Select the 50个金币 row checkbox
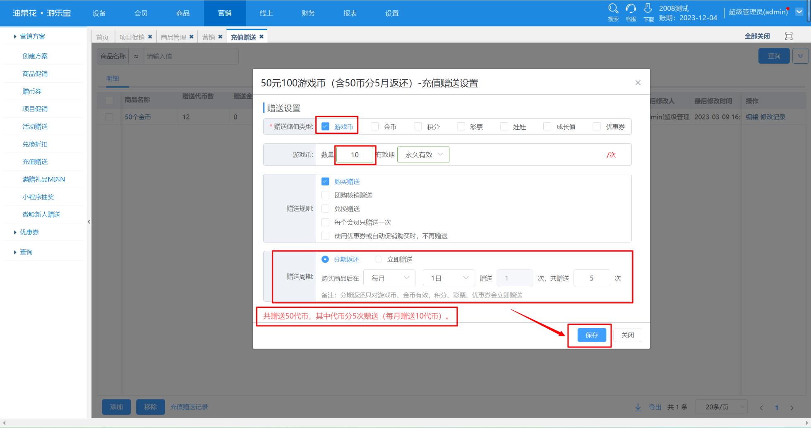This screenshot has width=811, height=428. click(109, 117)
